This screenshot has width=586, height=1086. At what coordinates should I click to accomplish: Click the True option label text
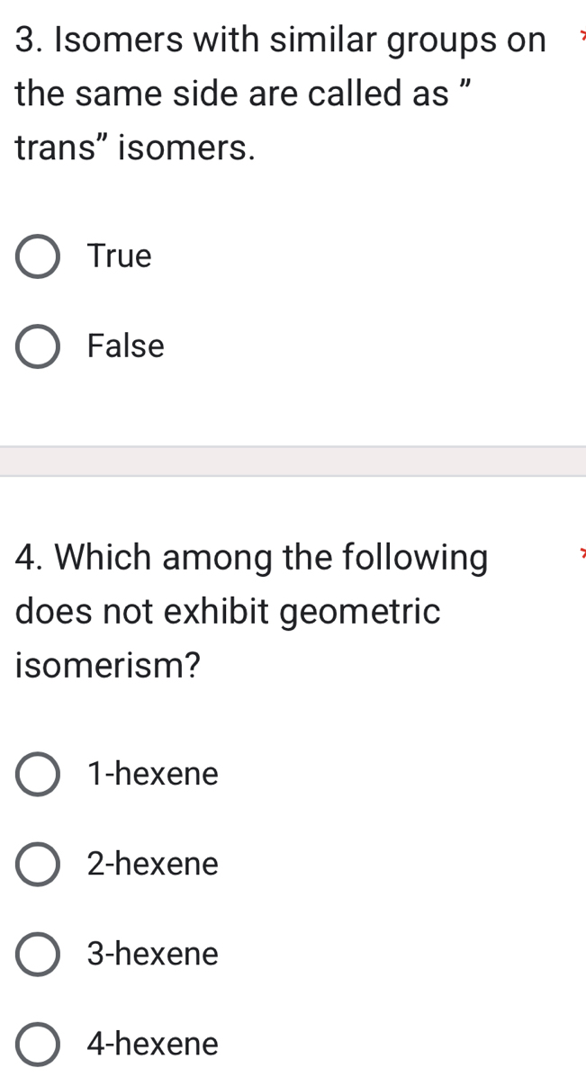tap(118, 256)
